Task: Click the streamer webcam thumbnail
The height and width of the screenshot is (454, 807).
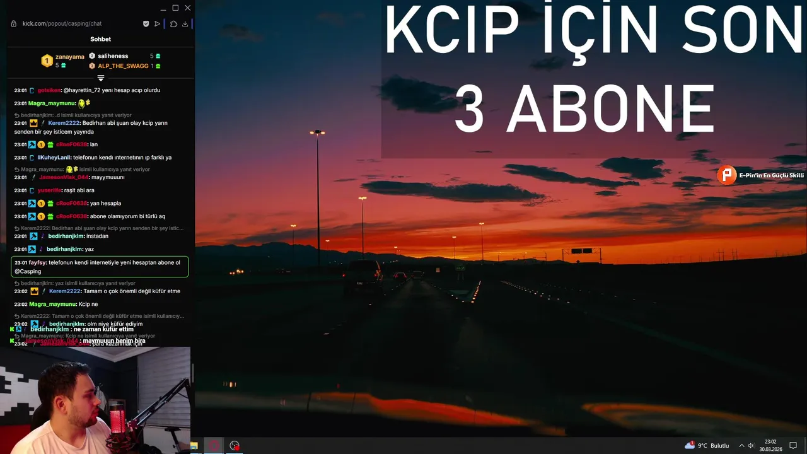Action: [95, 400]
